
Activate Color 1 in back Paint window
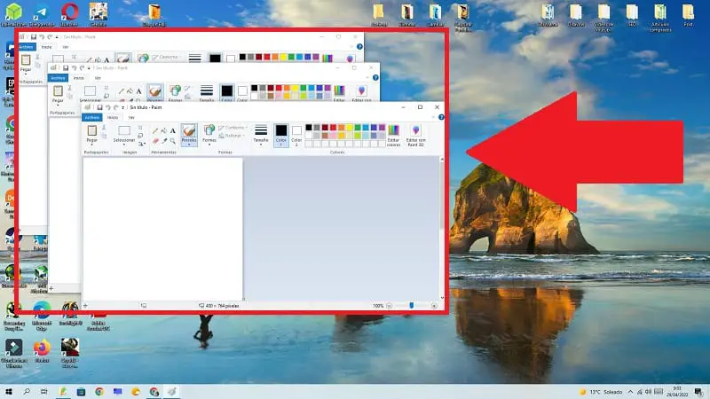[x=215, y=59]
